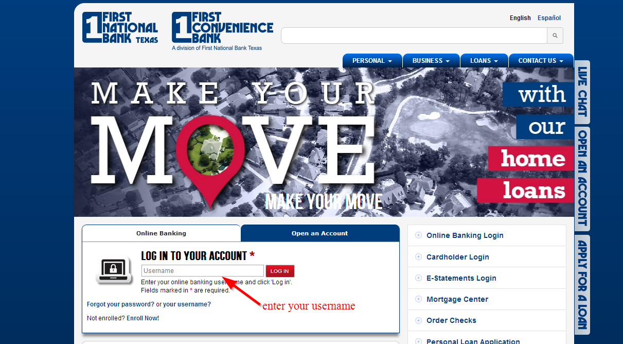The width and height of the screenshot is (623, 344).
Task: Click the red Log In button
Action: pyautogui.click(x=280, y=271)
